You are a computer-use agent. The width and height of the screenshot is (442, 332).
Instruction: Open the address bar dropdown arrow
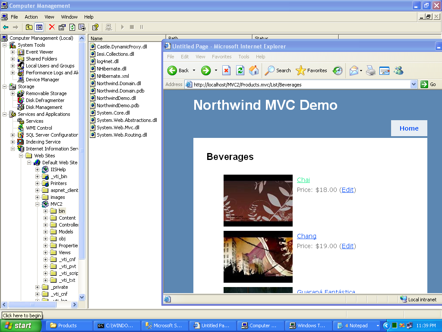coord(414,84)
